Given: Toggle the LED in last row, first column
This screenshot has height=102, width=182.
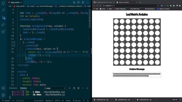Looking at the screenshot, I should [x=116, y=62].
